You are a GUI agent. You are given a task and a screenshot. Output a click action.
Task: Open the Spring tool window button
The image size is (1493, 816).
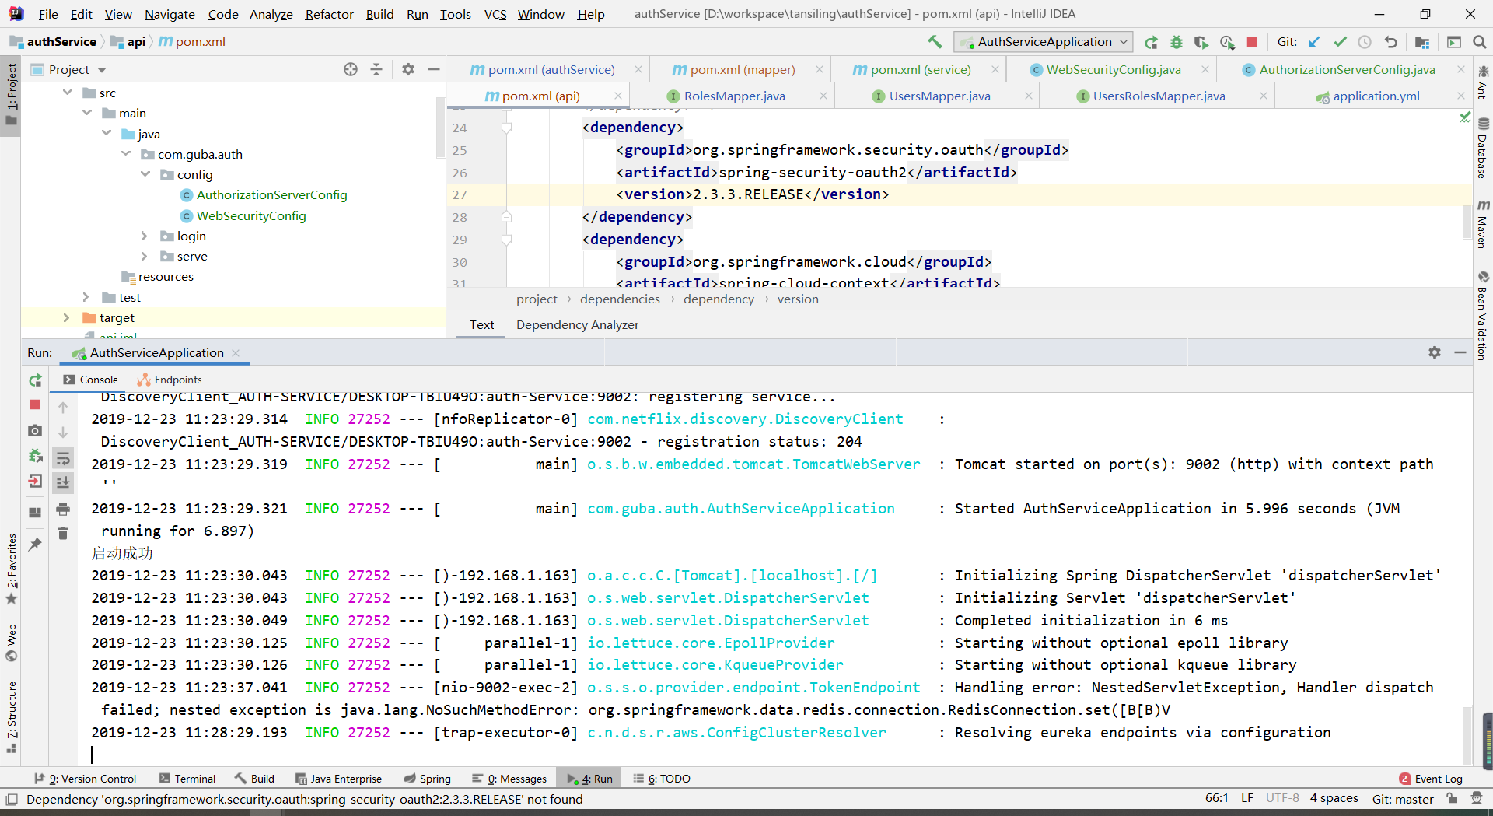click(x=428, y=779)
